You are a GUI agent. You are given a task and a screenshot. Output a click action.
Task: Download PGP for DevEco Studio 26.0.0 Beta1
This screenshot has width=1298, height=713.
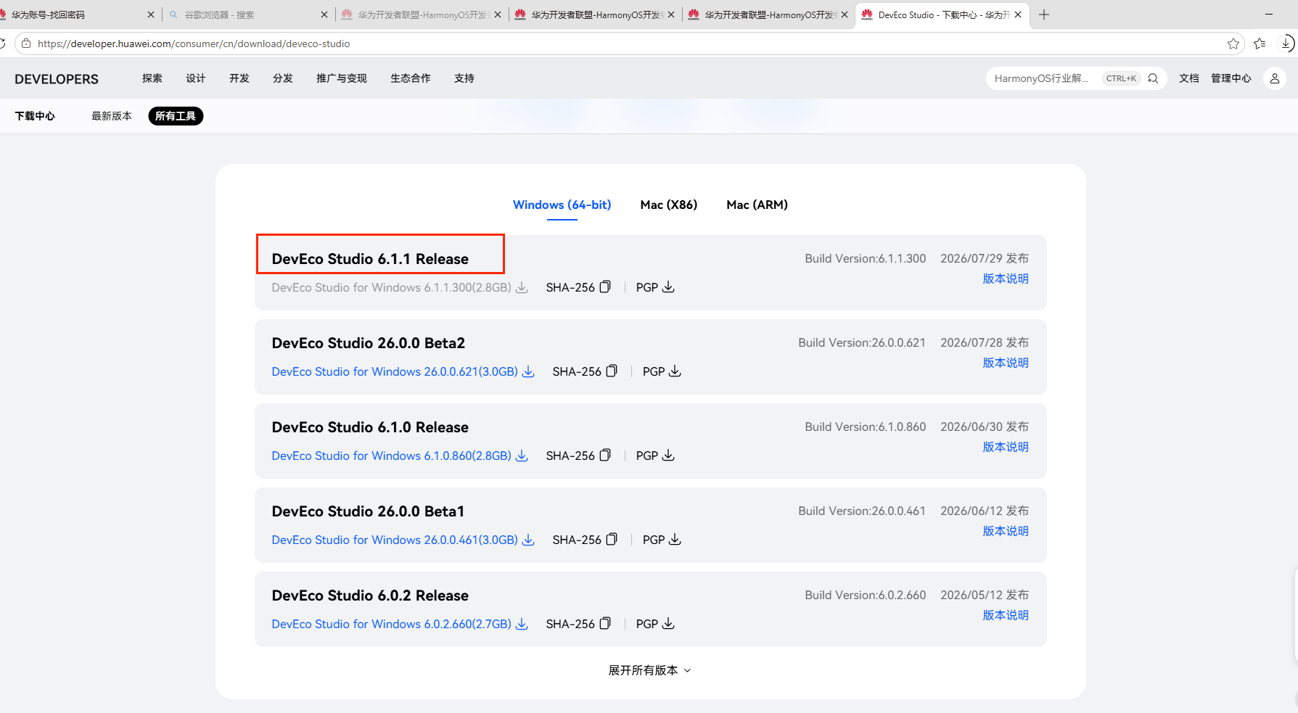(x=675, y=540)
